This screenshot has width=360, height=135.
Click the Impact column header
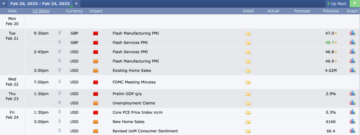(96, 11)
